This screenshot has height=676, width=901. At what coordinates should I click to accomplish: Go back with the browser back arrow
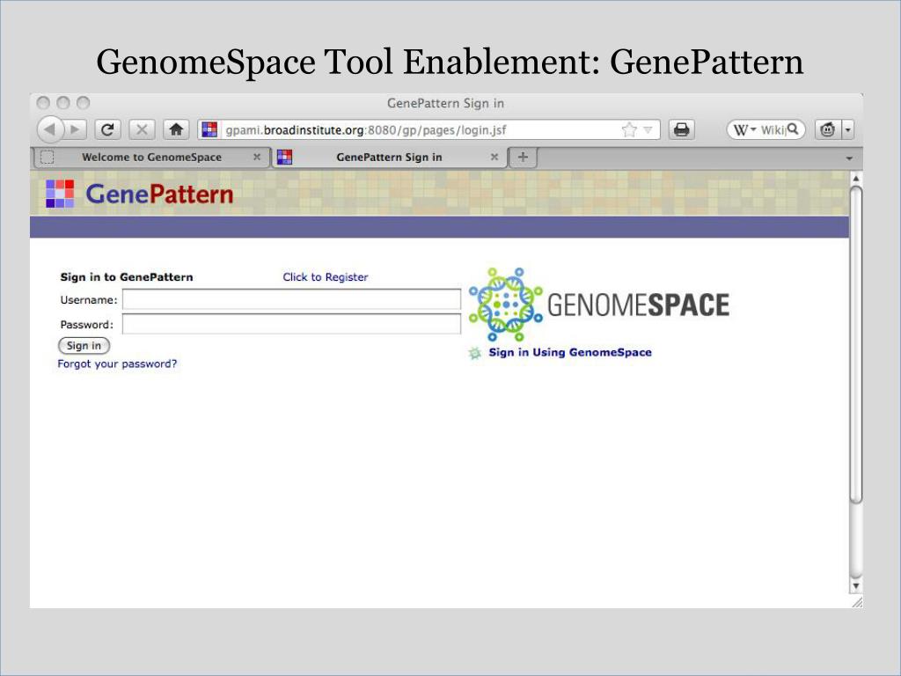coord(50,129)
